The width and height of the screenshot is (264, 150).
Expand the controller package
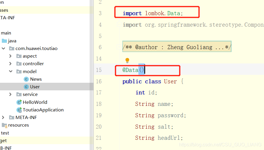tap(11, 64)
